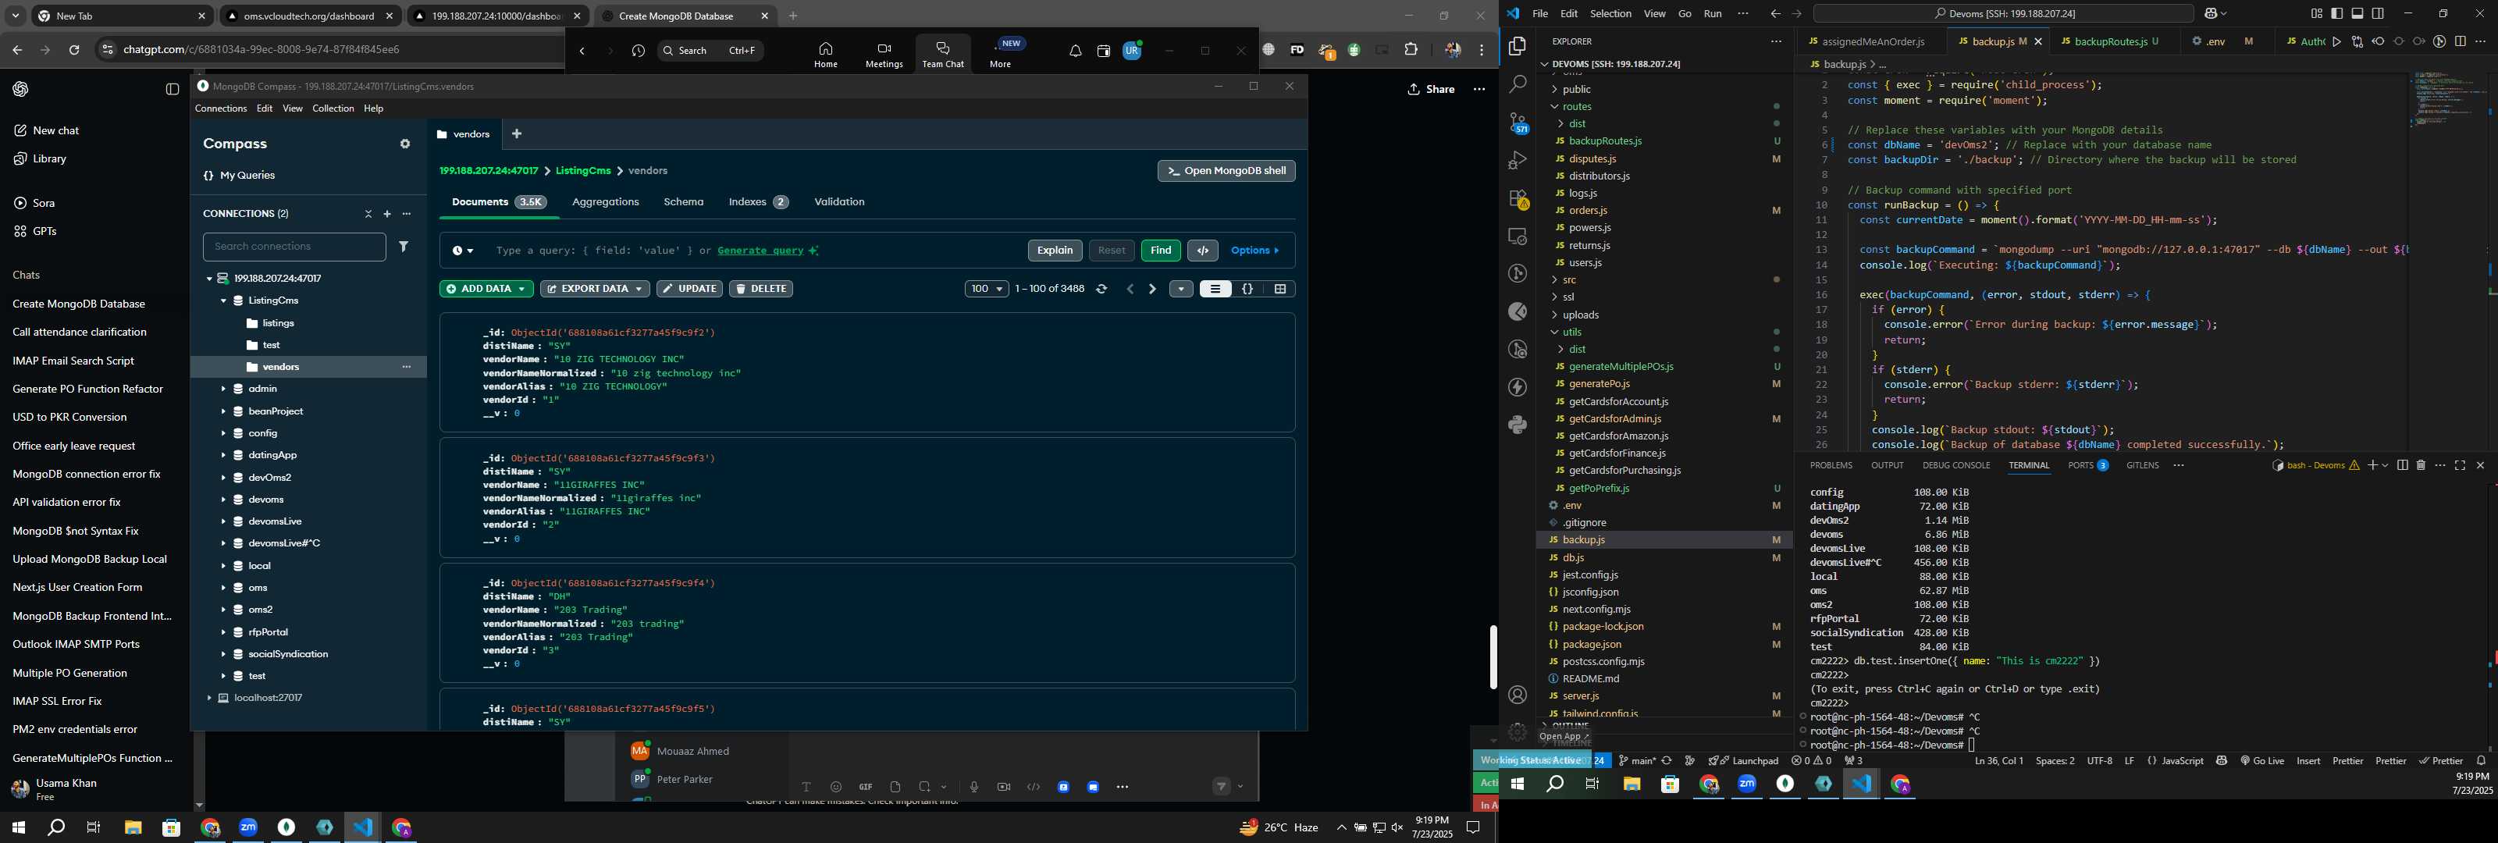This screenshot has height=843, width=2498.
Task: Open VS Code Selection menu
Action: pos(1610,13)
